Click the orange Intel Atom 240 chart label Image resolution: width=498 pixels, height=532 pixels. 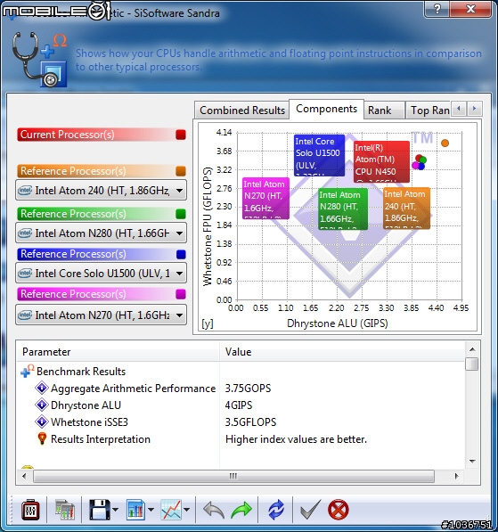(x=406, y=209)
